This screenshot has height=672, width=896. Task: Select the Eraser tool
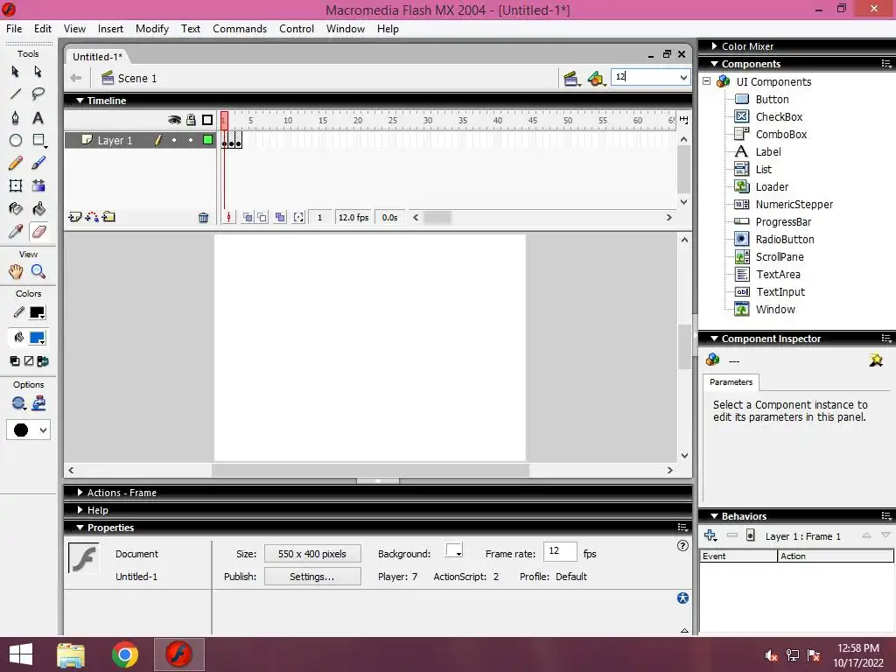coord(38,231)
